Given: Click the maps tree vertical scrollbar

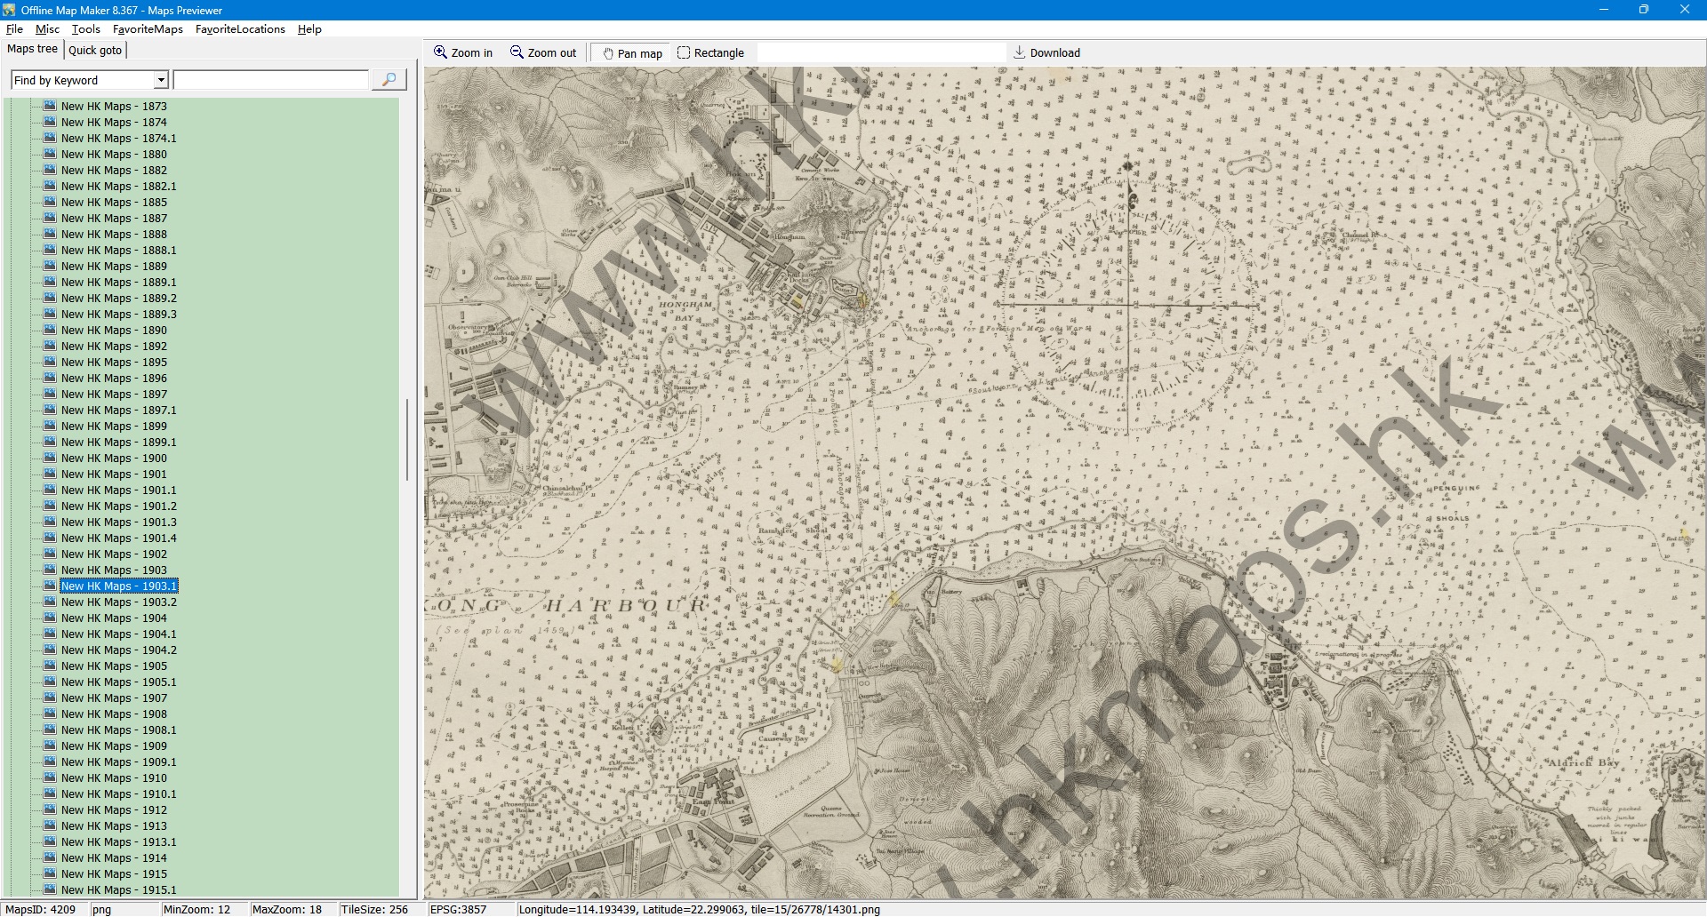Looking at the screenshot, I should pos(407,440).
